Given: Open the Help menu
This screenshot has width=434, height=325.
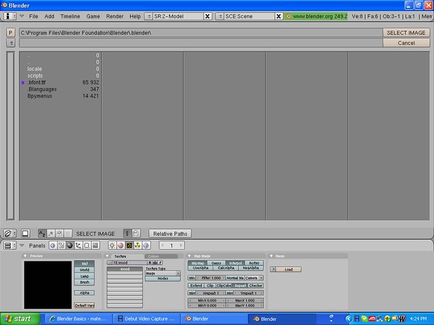Looking at the screenshot, I should (x=135, y=16).
